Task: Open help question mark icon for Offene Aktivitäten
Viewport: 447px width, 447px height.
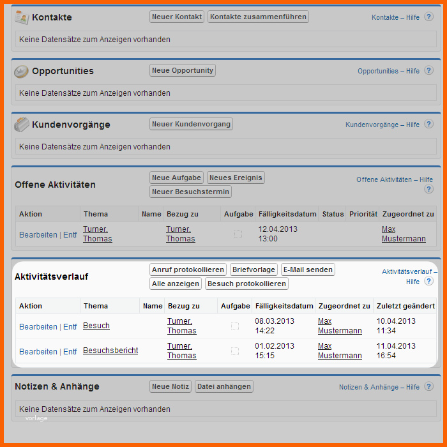Action: pyautogui.click(x=428, y=189)
